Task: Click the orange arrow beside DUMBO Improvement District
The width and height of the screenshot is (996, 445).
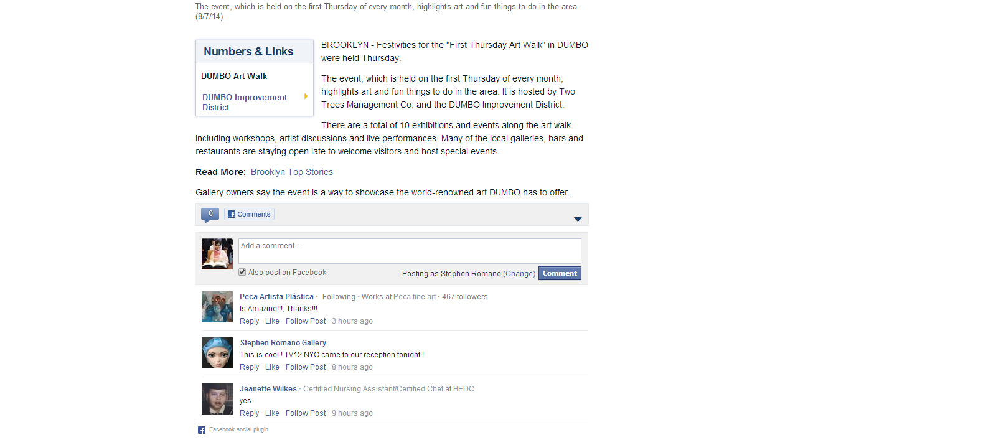Action: [306, 96]
